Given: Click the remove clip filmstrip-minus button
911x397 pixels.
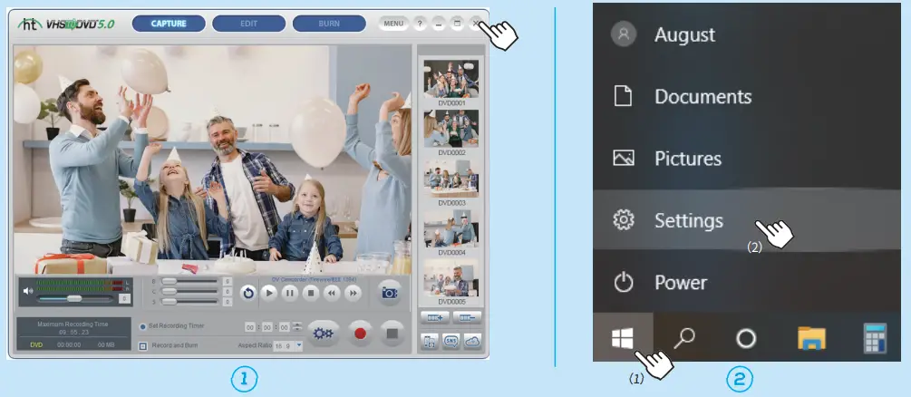Looking at the screenshot, I should 467,318.
